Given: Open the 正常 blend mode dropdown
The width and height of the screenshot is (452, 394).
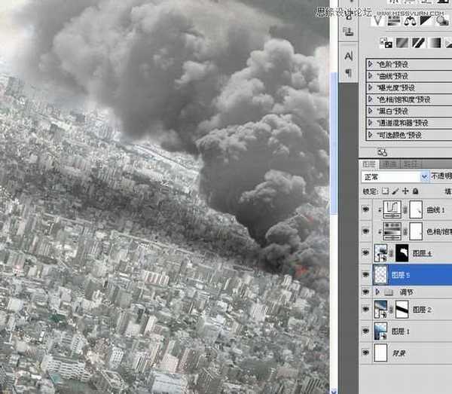Looking at the screenshot, I should pyautogui.click(x=395, y=177).
